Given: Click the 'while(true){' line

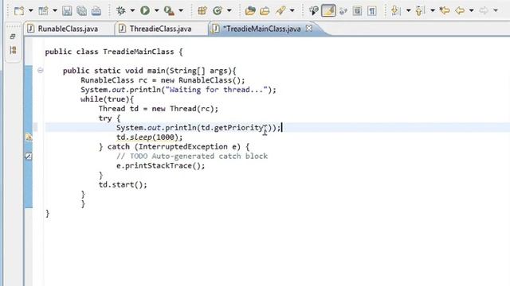Looking at the screenshot, I should click(107, 99).
